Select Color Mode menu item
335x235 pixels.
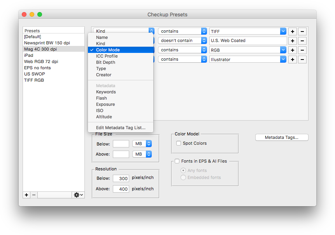(121, 50)
